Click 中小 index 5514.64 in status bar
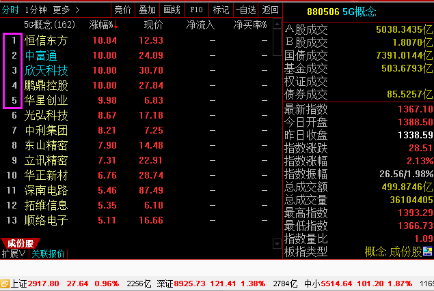Screen dimensions: 434x291 [x=336, y=284]
